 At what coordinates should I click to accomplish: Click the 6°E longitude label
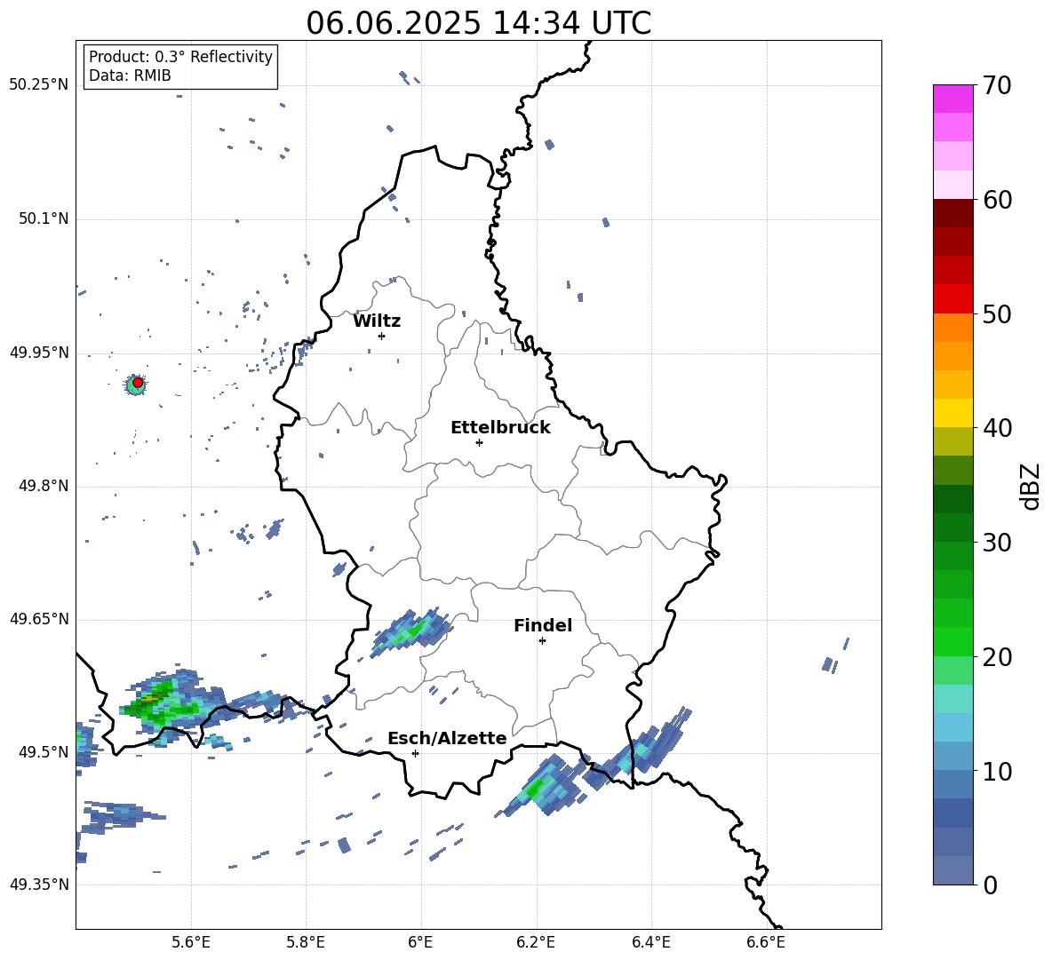(x=420, y=942)
